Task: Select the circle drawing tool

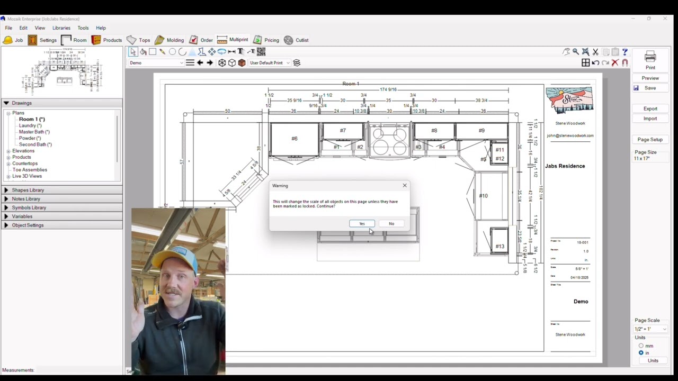Action: pyautogui.click(x=172, y=51)
